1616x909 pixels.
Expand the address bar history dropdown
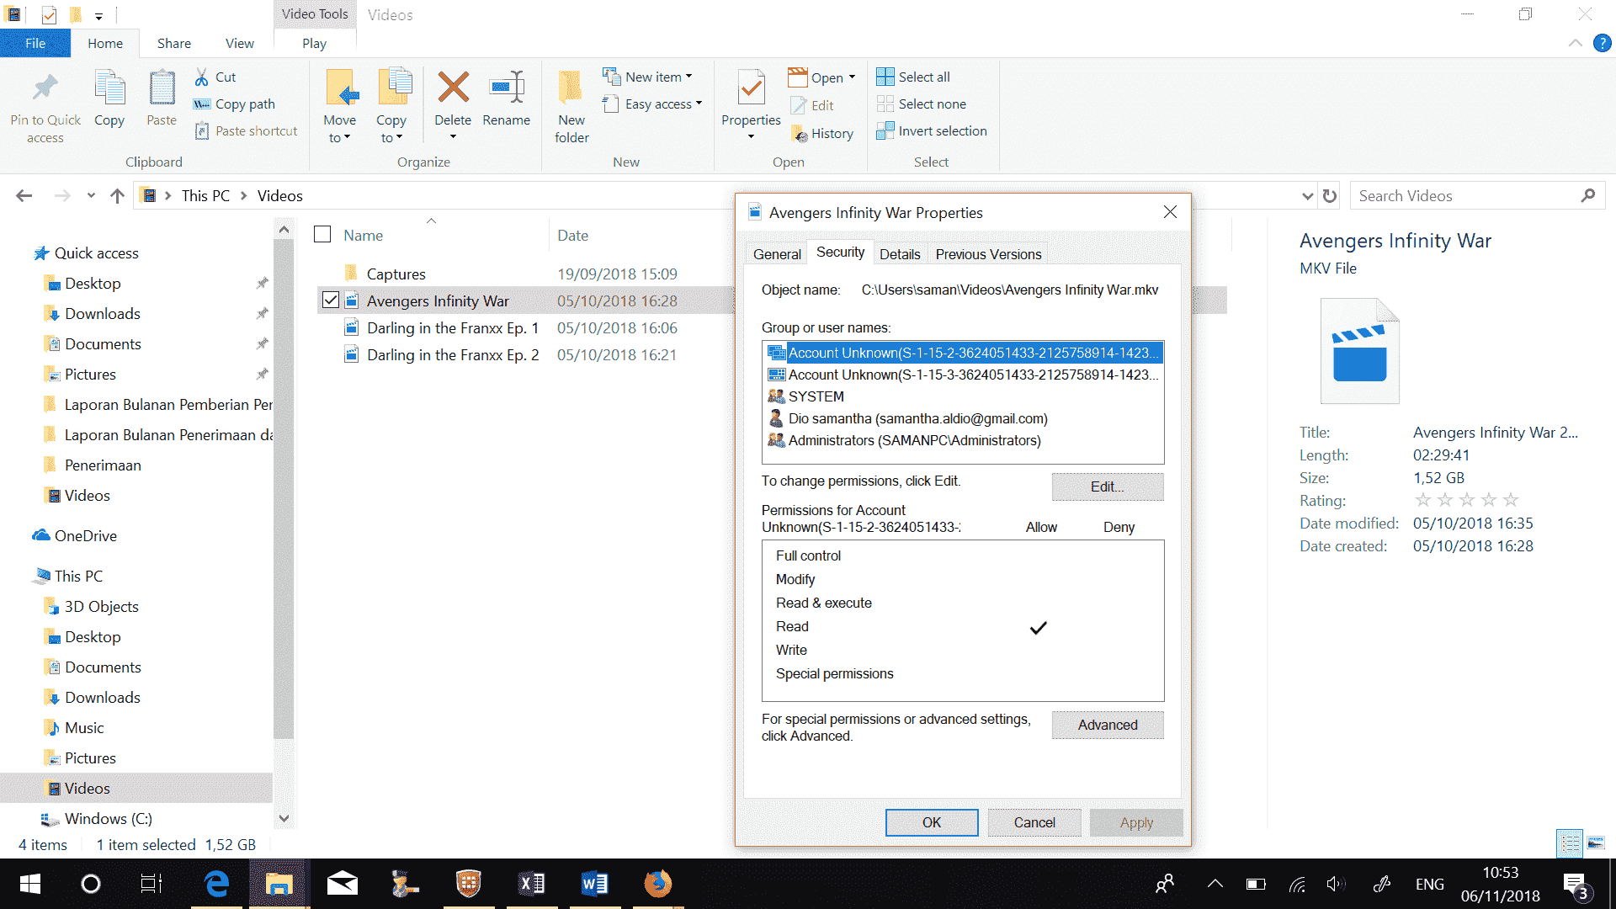(x=1307, y=195)
